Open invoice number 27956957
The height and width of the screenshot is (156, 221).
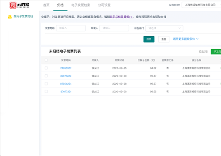66,68
